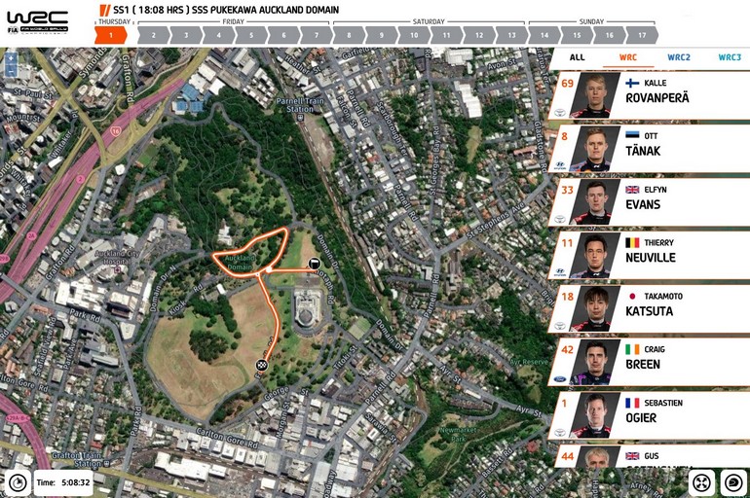
Task: Click the stage start flag marker on map
Action: coord(314,263)
